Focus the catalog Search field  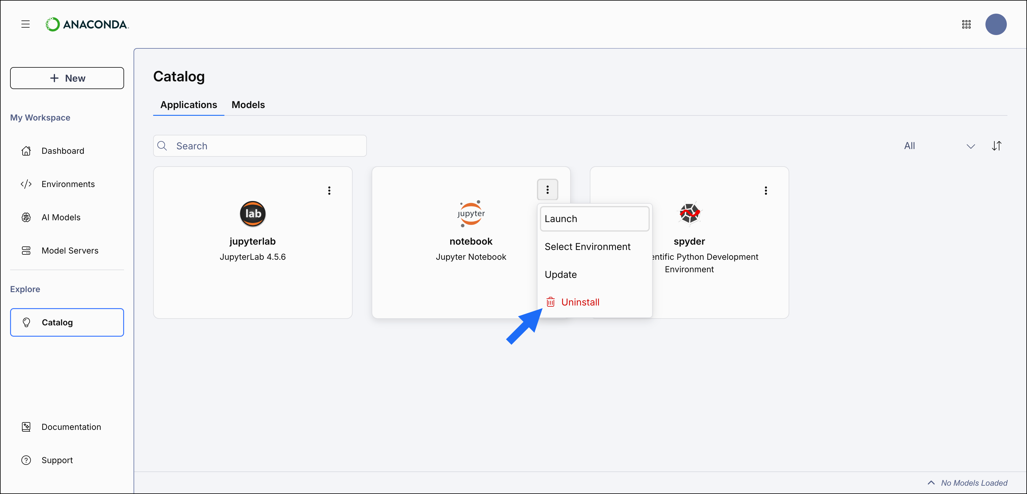point(260,145)
